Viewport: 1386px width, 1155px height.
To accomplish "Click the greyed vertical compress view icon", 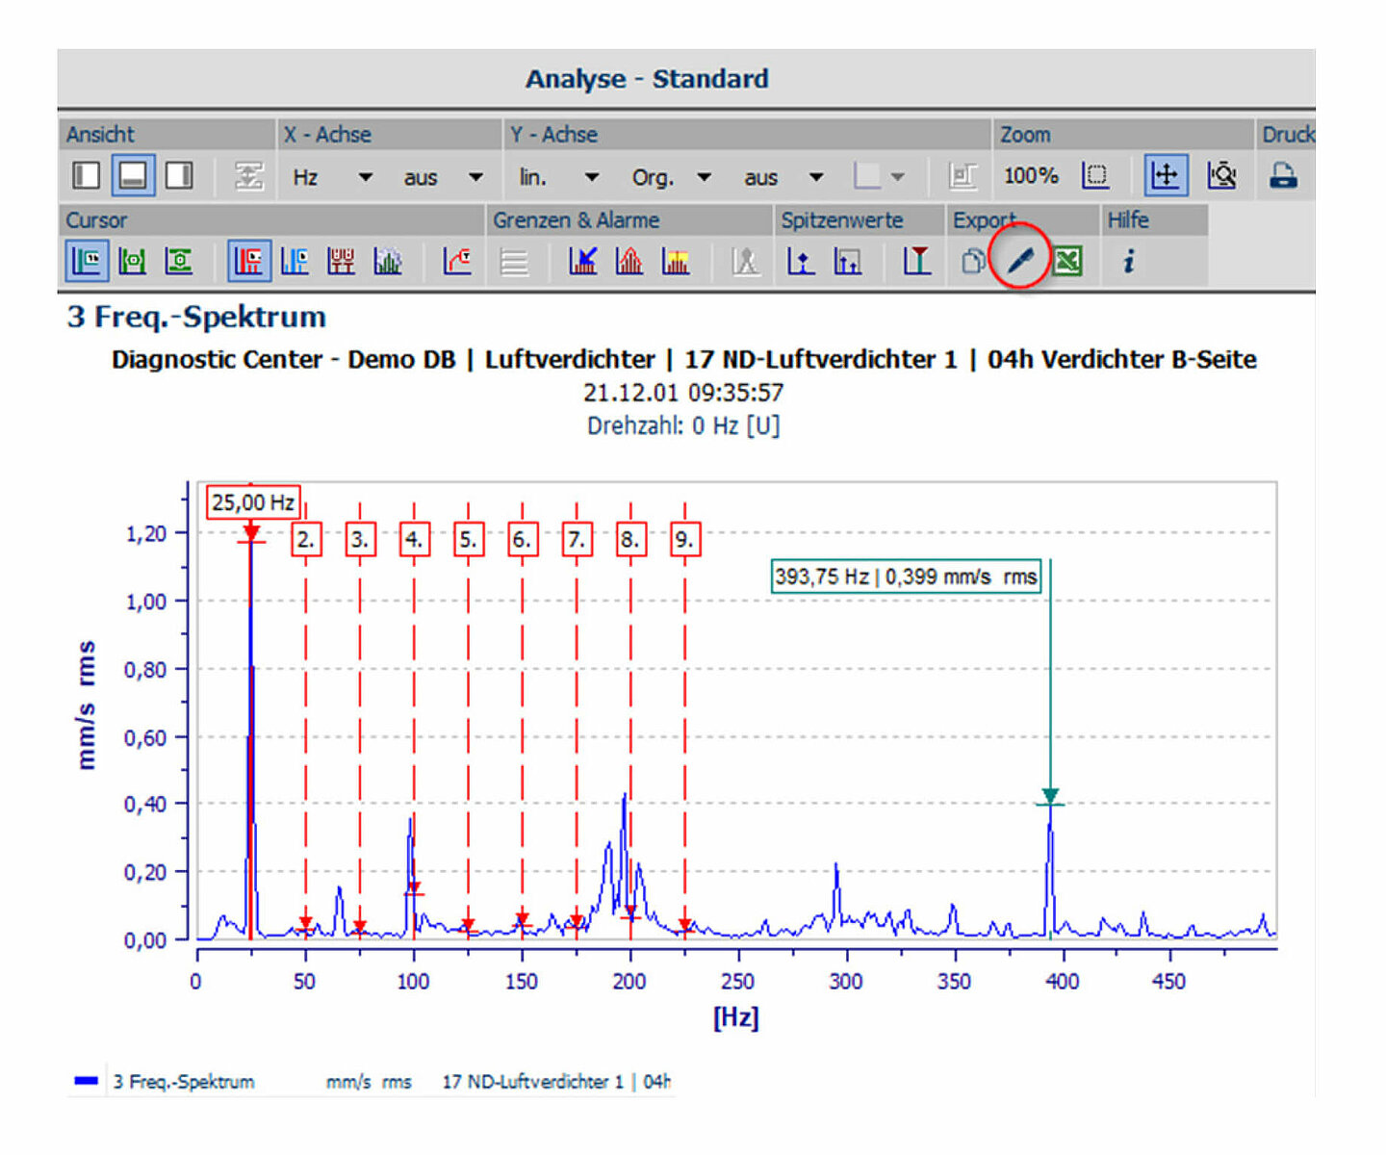I will click(249, 176).
